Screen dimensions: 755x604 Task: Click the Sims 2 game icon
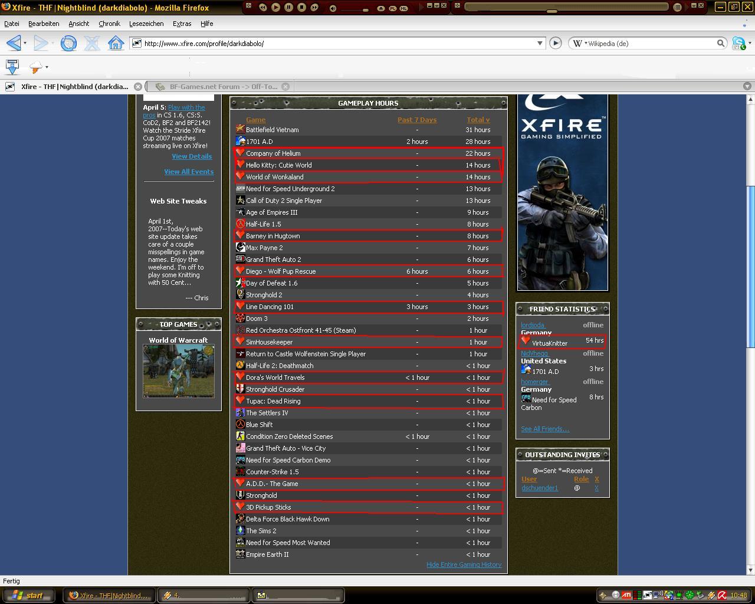pos(240,530)
